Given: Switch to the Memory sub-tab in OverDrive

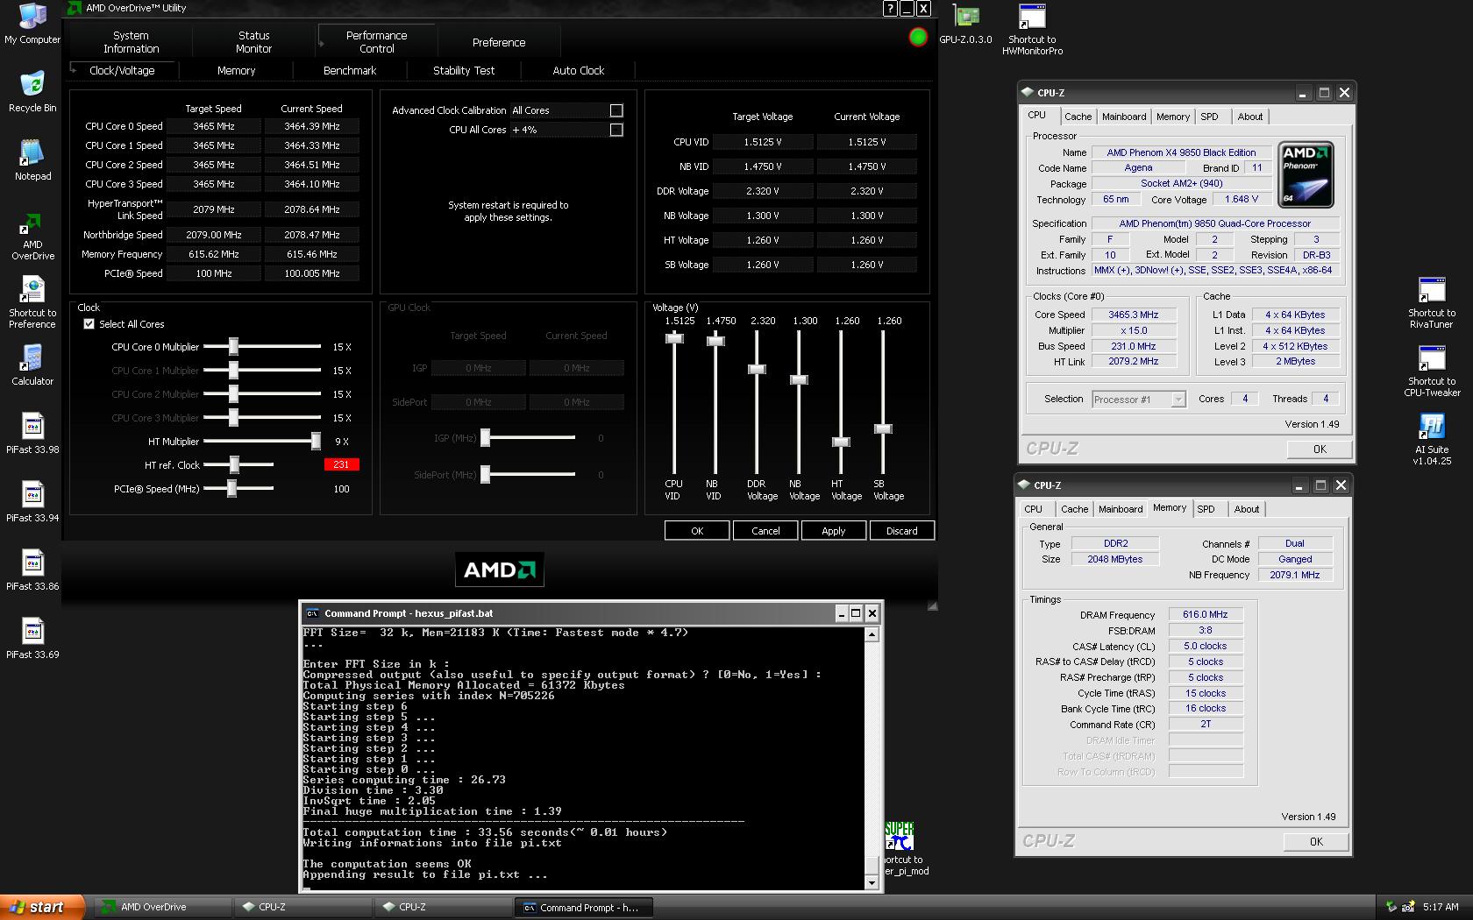Looking at the screenshot, I should point(236,70).
